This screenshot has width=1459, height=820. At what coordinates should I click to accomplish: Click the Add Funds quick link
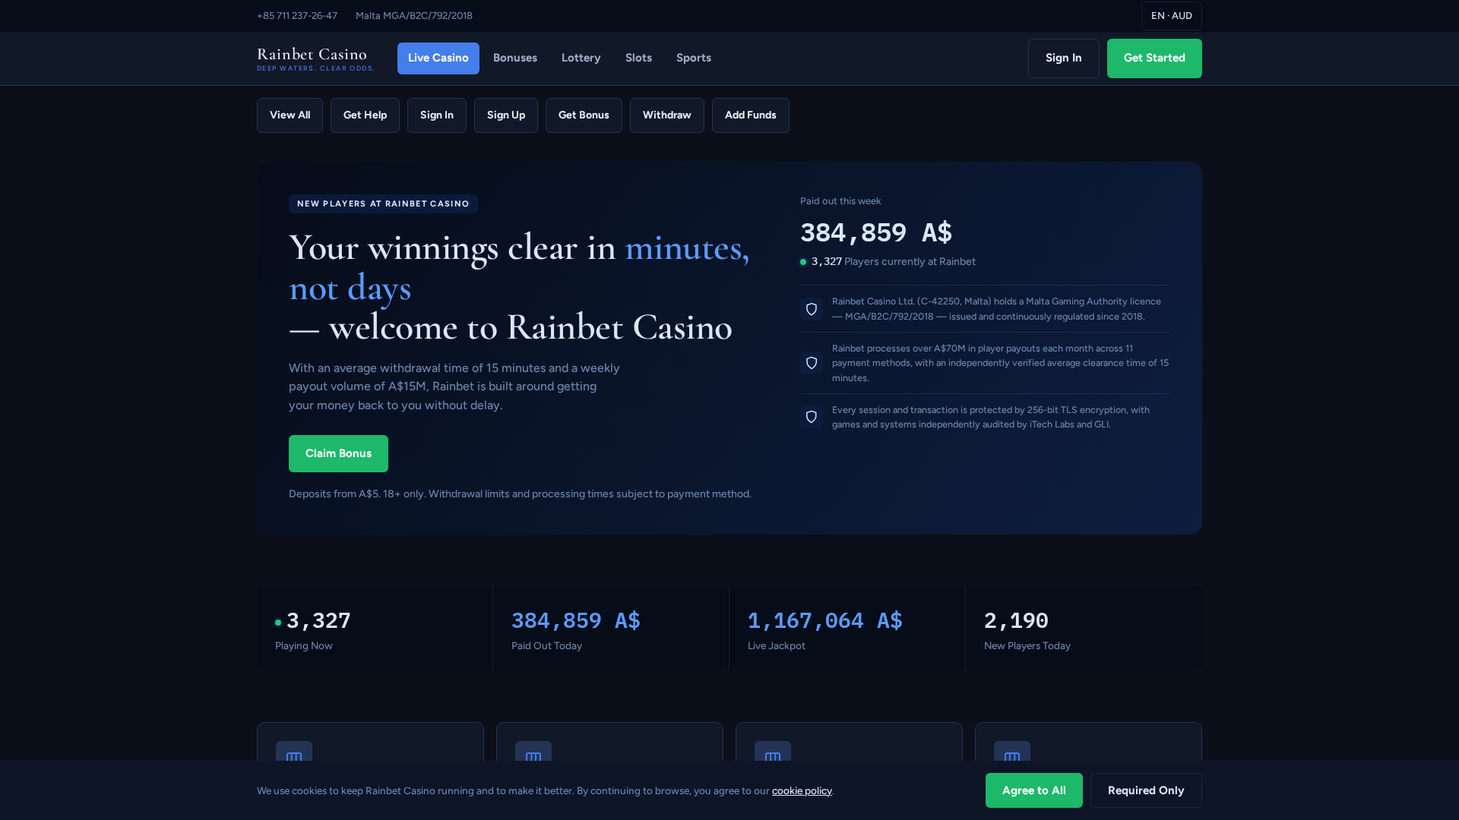coord(750,115)
